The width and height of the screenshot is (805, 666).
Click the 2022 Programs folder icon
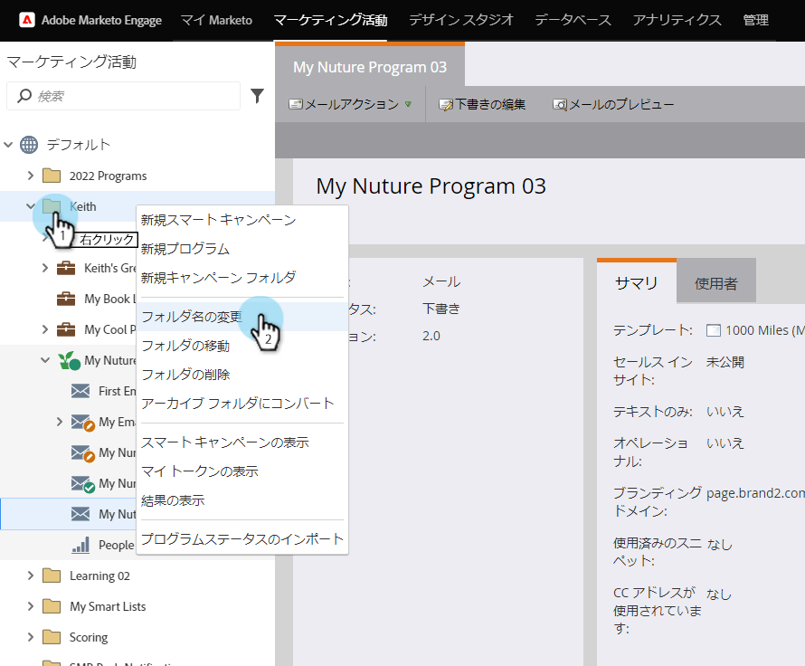pos(52,176)
